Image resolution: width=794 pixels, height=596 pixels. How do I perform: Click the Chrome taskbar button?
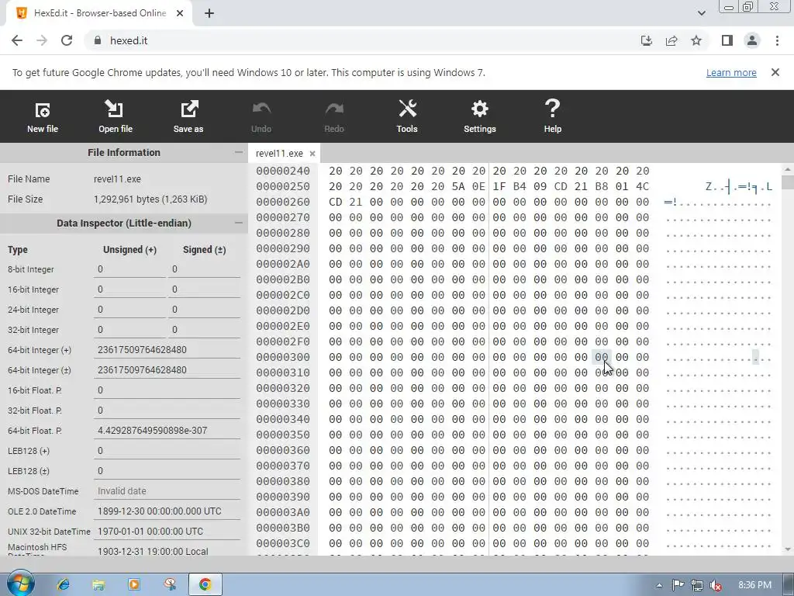(205, 584)
